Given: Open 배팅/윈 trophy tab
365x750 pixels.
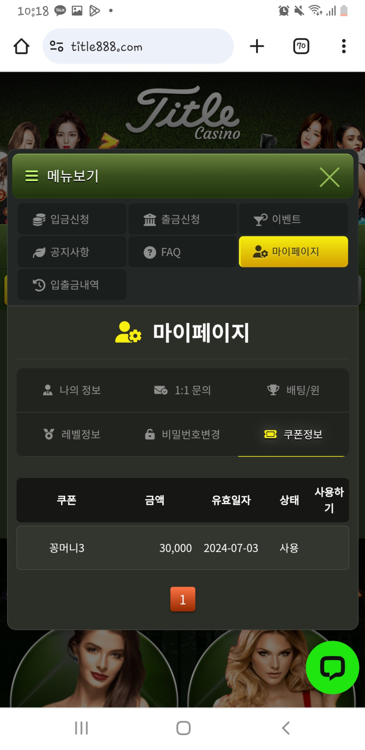Looking at the screenshot, I should coord(293,390).
